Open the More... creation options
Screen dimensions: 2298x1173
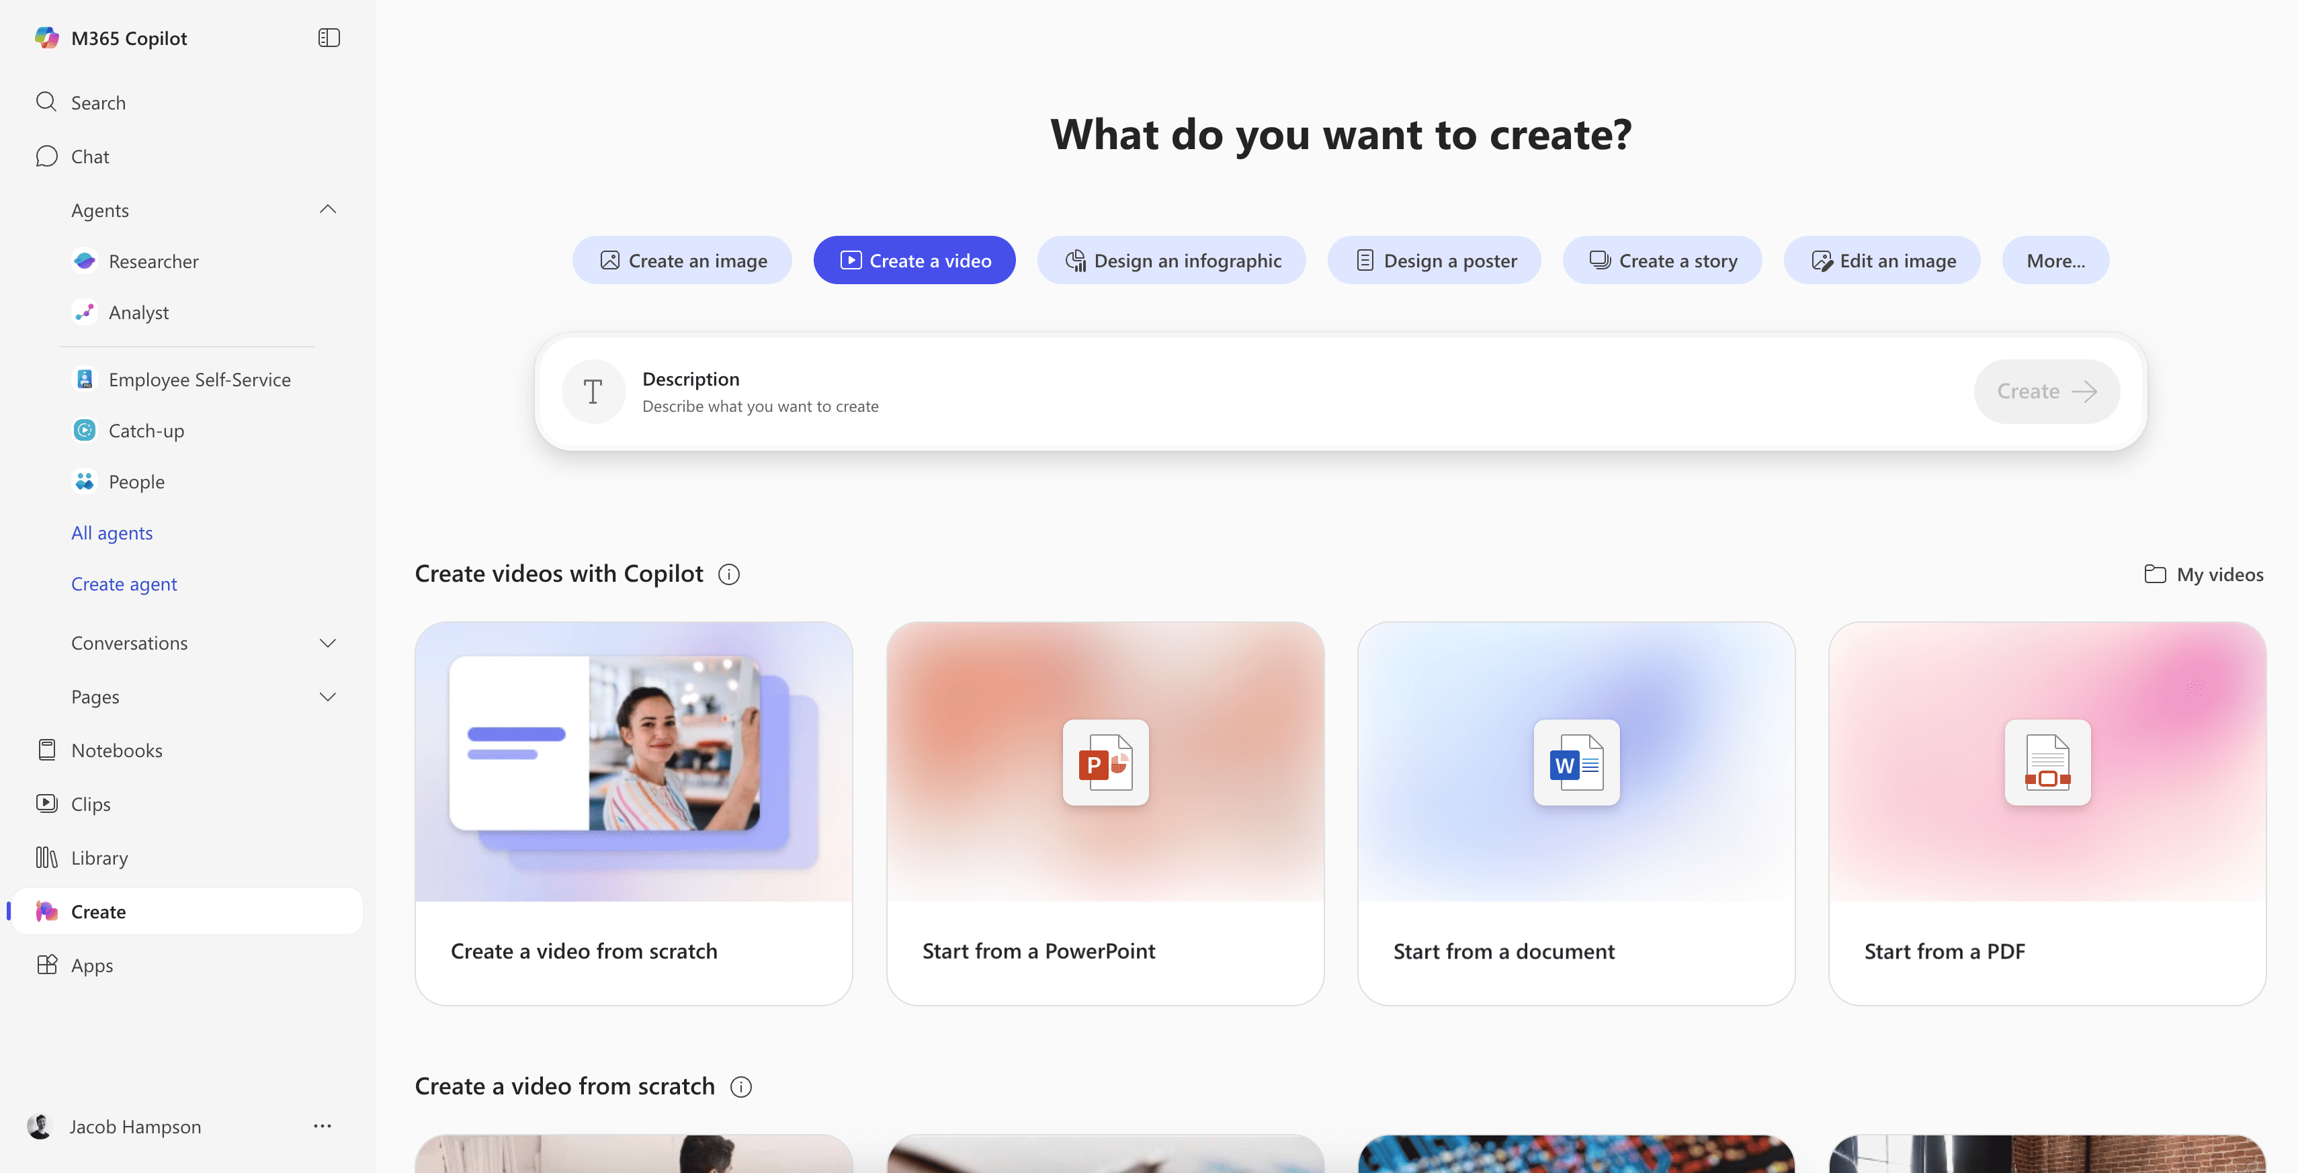[x=2055, y=261]
